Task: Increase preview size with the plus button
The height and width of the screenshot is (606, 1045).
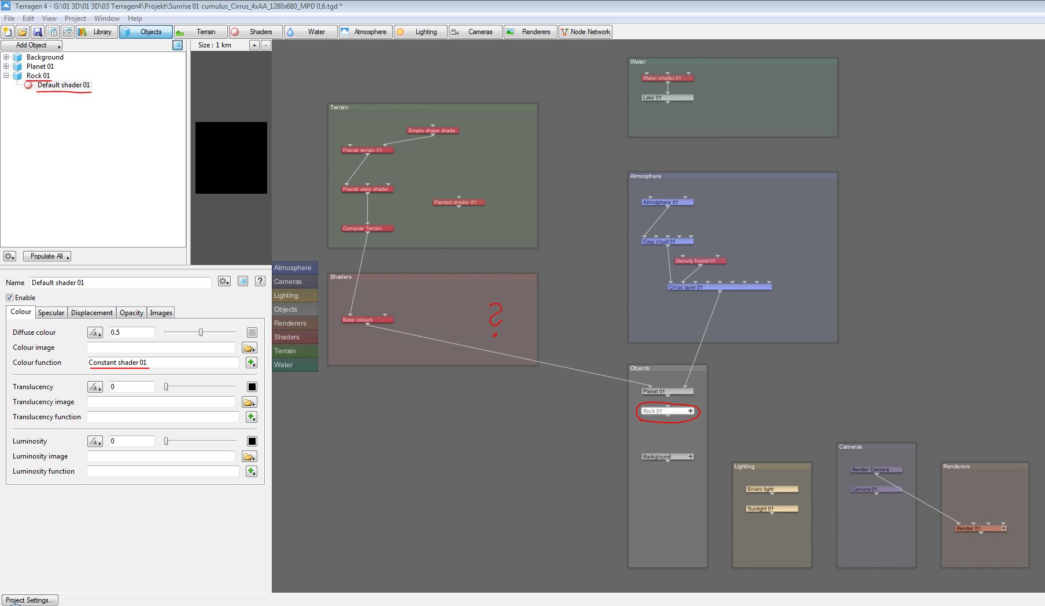Action: click(254, 45)
